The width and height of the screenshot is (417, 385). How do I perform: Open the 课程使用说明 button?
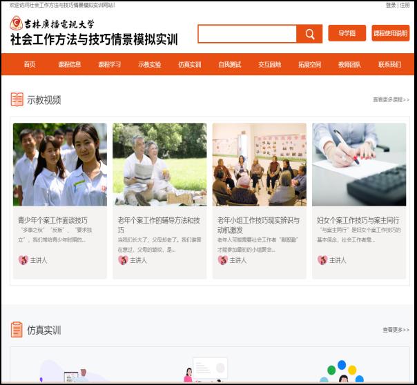(x=390, y=33)
